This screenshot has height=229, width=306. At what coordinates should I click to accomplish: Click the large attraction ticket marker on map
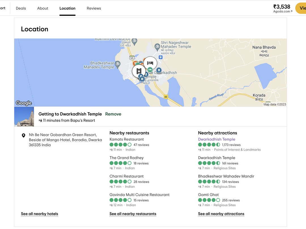pos(139,71)
